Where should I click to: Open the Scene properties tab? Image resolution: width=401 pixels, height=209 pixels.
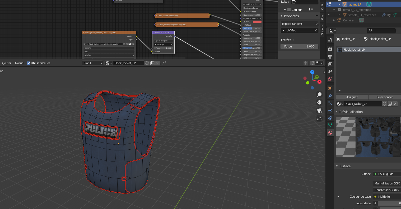click(x=330, y=71)
